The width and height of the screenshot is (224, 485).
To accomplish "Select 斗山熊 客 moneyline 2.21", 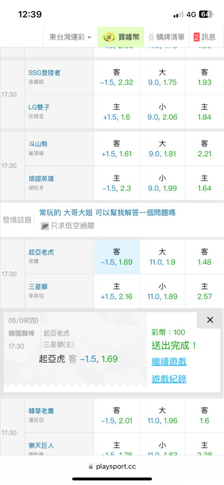I will 205,149.
